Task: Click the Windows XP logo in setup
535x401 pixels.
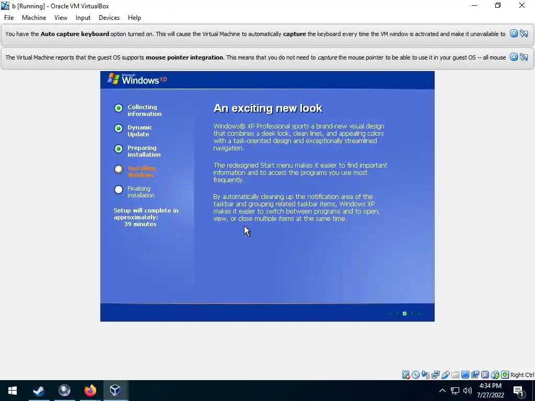Action: click(137, 79)
